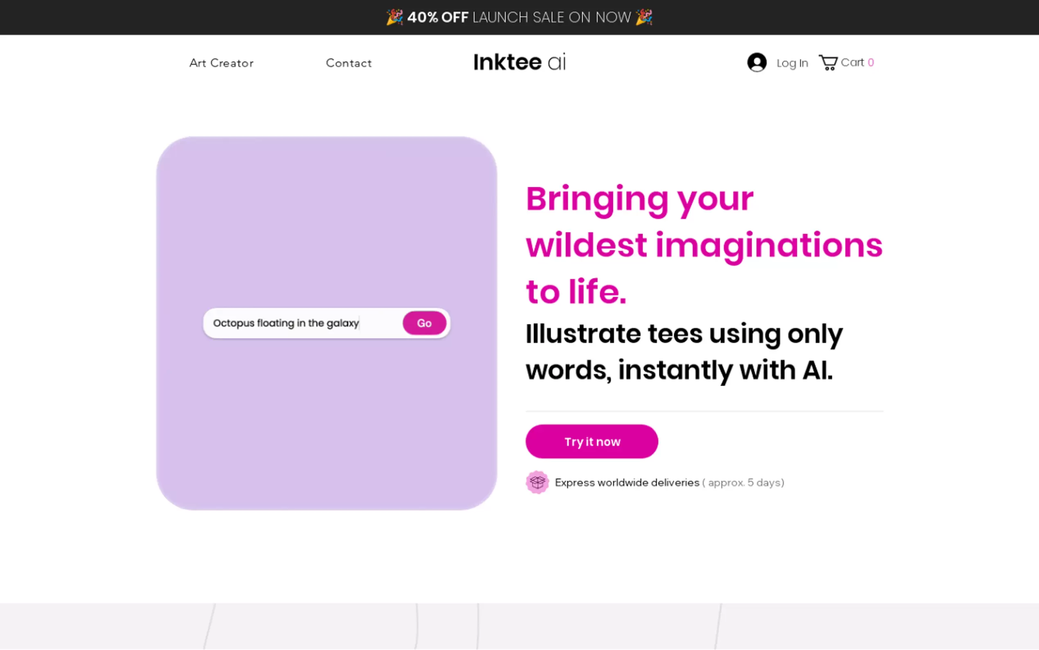Click the 40% OFF launch sale banner
This screenshot has height=650, width=1039.
pyautogui.click(x=519, y=17)
